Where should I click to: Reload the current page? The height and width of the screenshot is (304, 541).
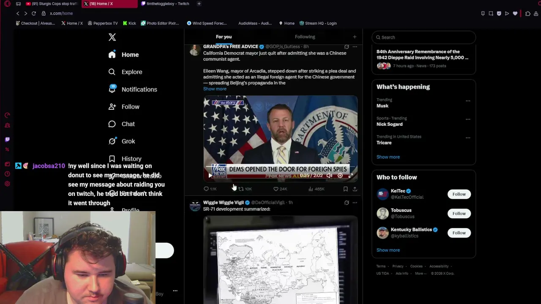[x=34, y=14]
